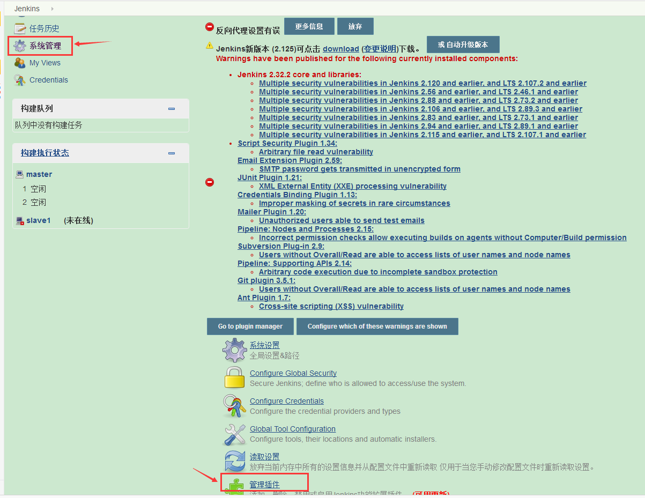This screenshot has height=498, width=645.
Task: Open XML External Entity (XXE) vulnerability link
Action: click(x=353, y=186)
